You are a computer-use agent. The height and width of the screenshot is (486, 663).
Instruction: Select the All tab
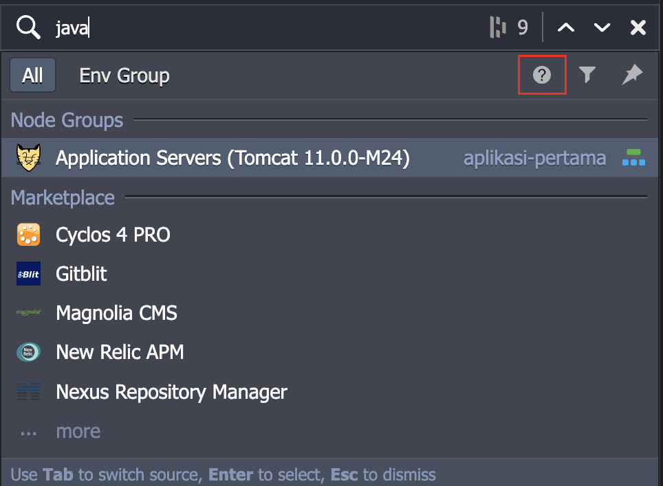tap(32, 76)
